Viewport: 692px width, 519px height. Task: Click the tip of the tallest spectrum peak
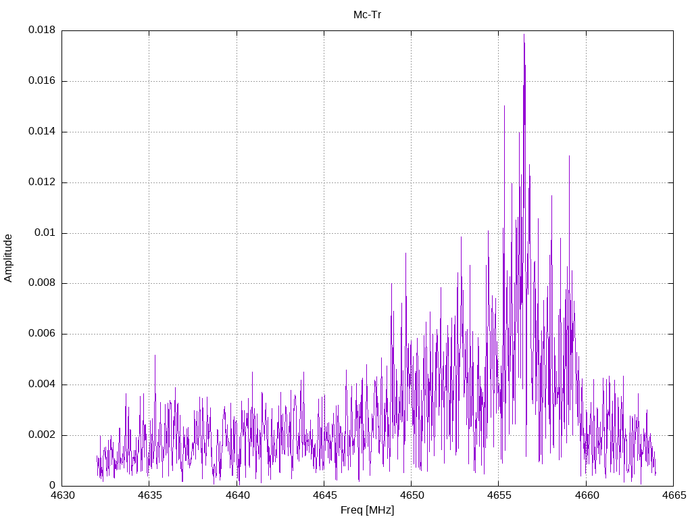(524, 34)
